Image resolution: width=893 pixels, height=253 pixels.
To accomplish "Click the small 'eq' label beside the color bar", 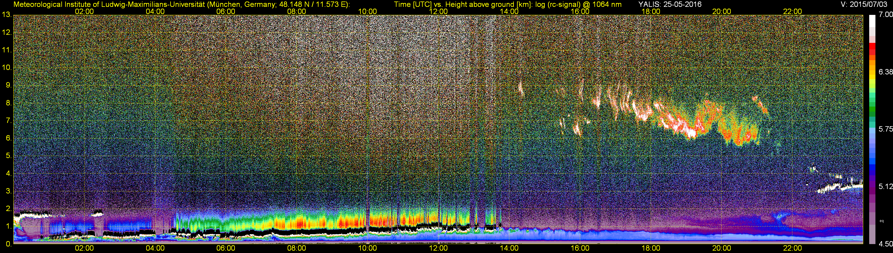I will click(882, 221).
